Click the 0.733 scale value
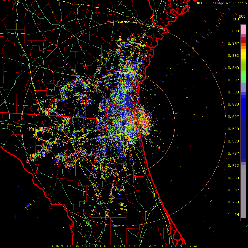This screenshot has height=248, width=248. 233,92
